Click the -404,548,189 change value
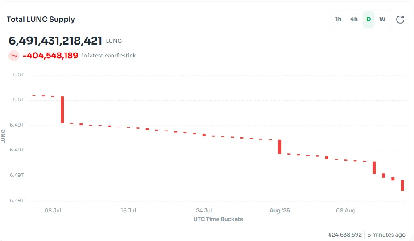Viewport: 414px width, 241px height. [50, 56]
